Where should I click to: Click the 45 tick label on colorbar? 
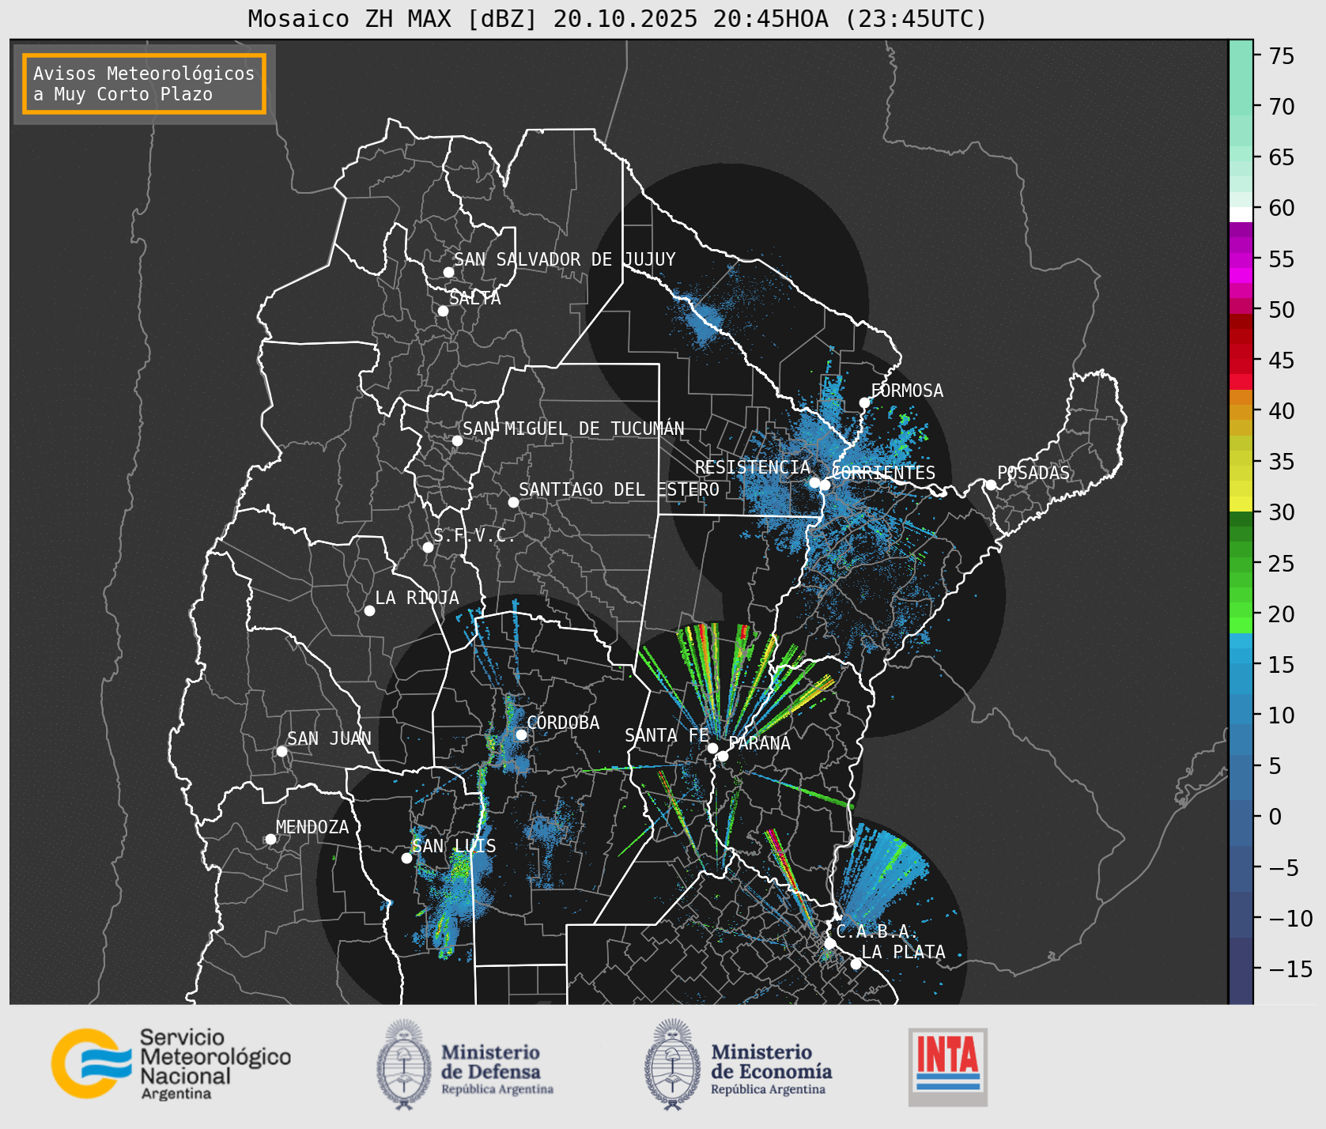pyautogui.click(x=1282, y=360)
